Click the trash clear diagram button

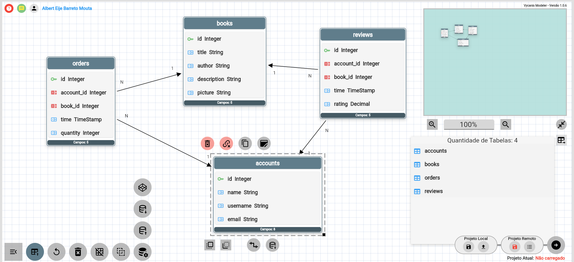point(78,252)
